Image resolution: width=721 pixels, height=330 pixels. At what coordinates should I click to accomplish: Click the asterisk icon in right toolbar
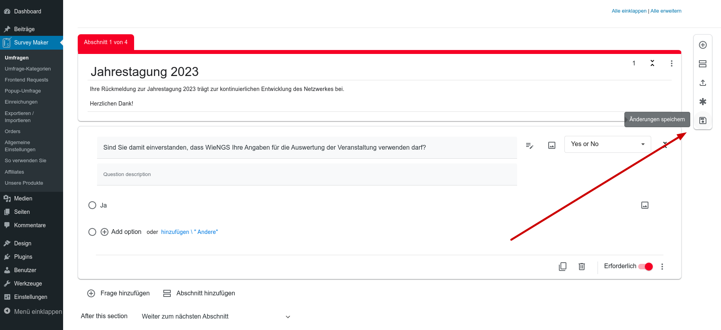(x=702, y=102)
